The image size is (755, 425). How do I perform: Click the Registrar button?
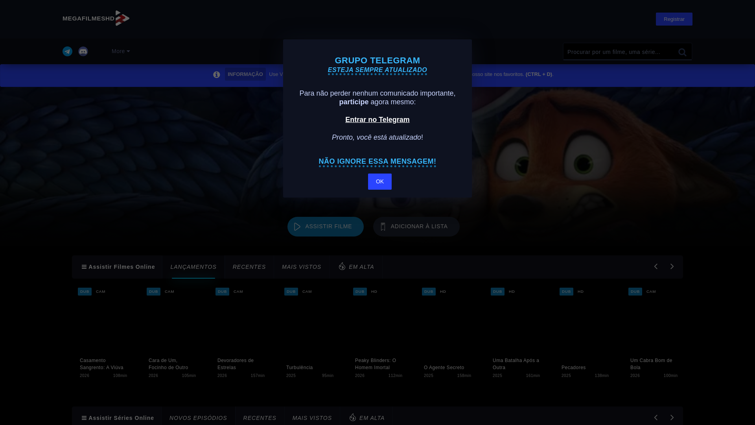pyautogui.click(x=674, y=19)
